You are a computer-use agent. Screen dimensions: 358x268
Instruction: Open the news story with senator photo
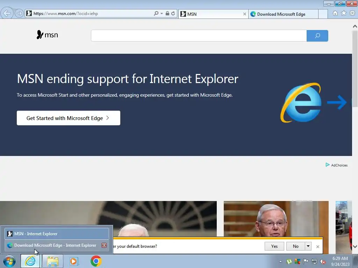276,219
